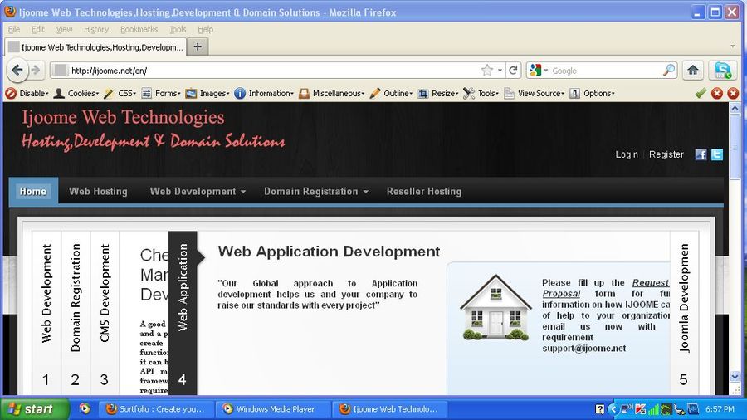Click the green checkmark validation icon
The height and width of the screenshot is (420, 747).
tap(701, 93)
